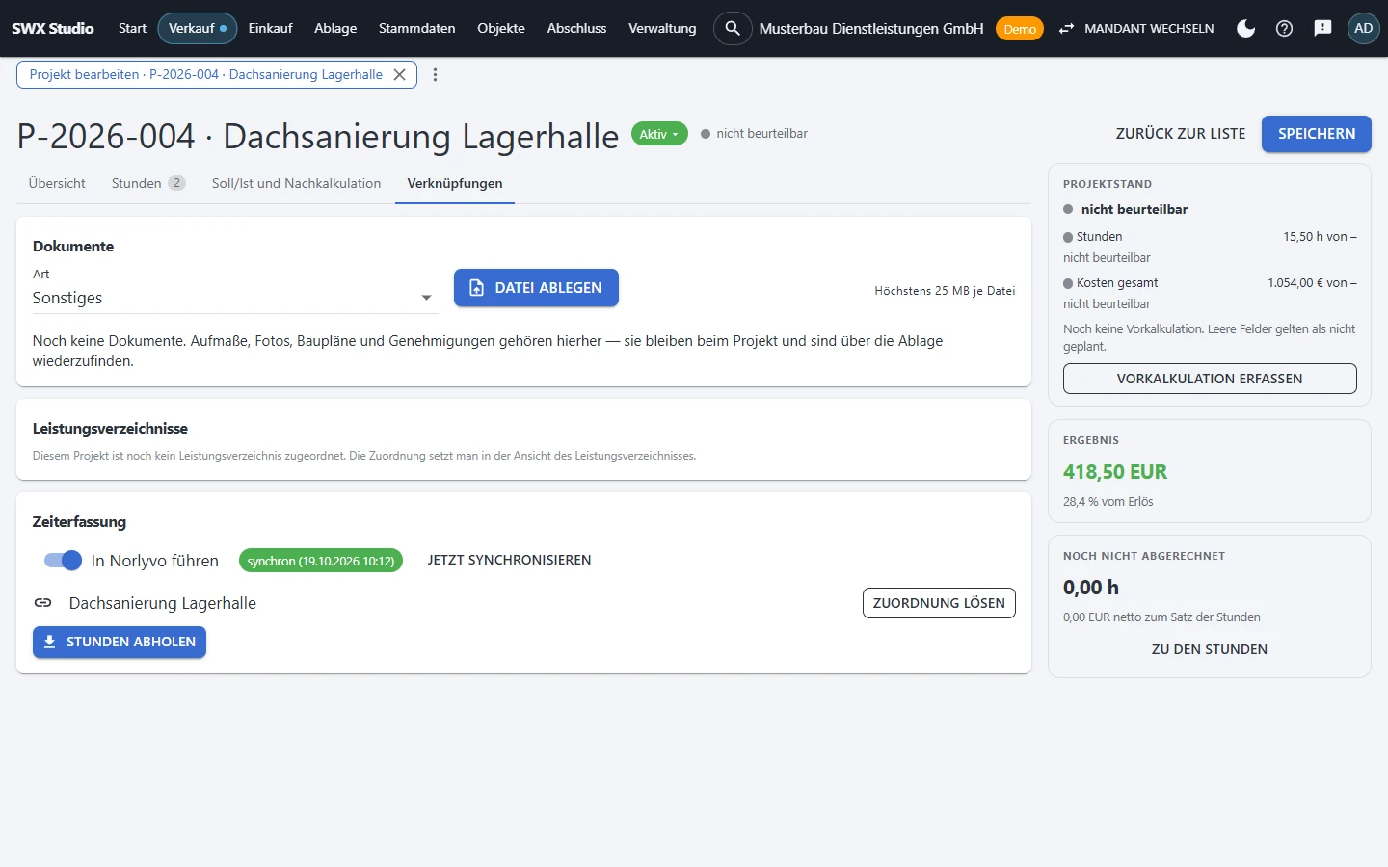Expand the Art document type dropdown
1388x867 pixels.
[x=235, y=298]
